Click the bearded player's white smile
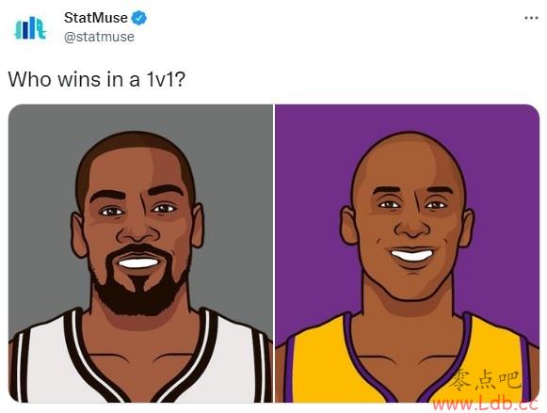Viewport: 547px width, 413px height. 139,262
